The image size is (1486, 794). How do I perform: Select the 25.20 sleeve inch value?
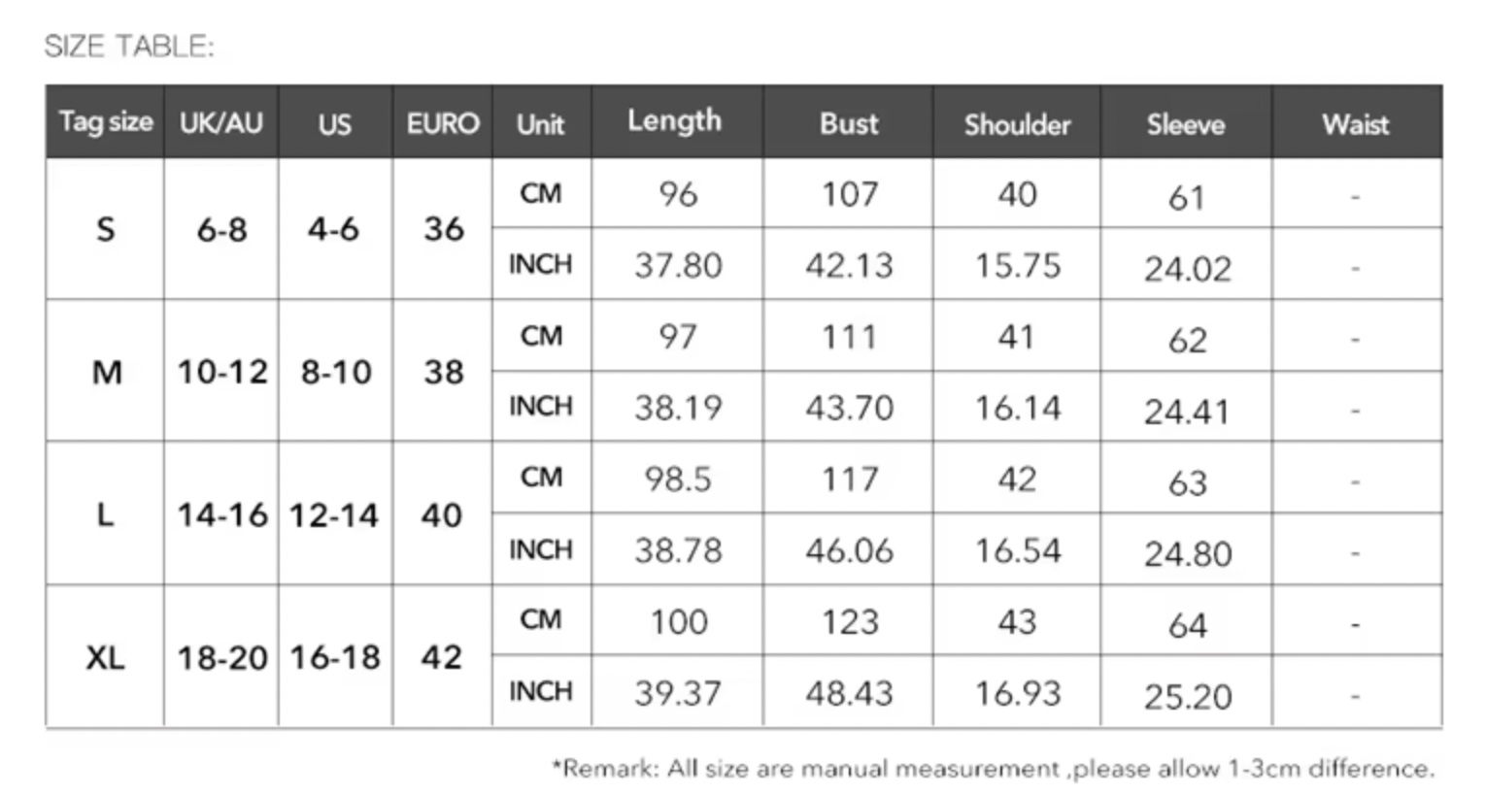1187,696
